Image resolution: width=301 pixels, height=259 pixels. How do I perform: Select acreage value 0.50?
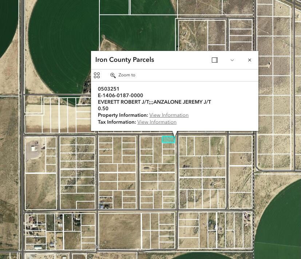pos(103,109)
